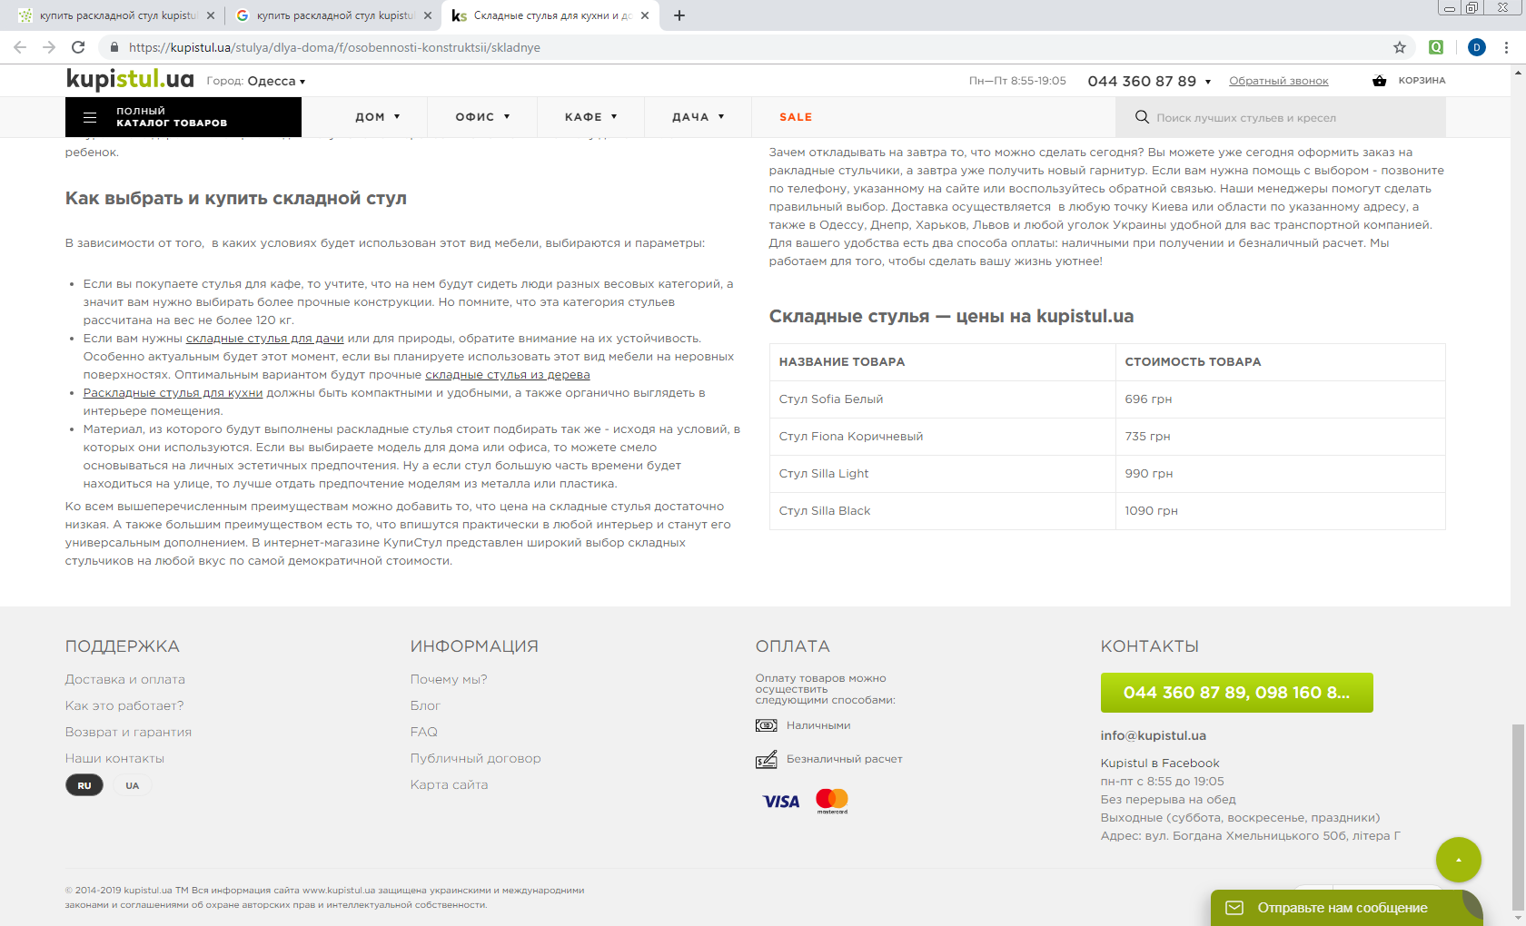This screenshot has height=926, width=1526.
Task: Close the first tab with leaf favicon
Action: click(x=211, y=15)
